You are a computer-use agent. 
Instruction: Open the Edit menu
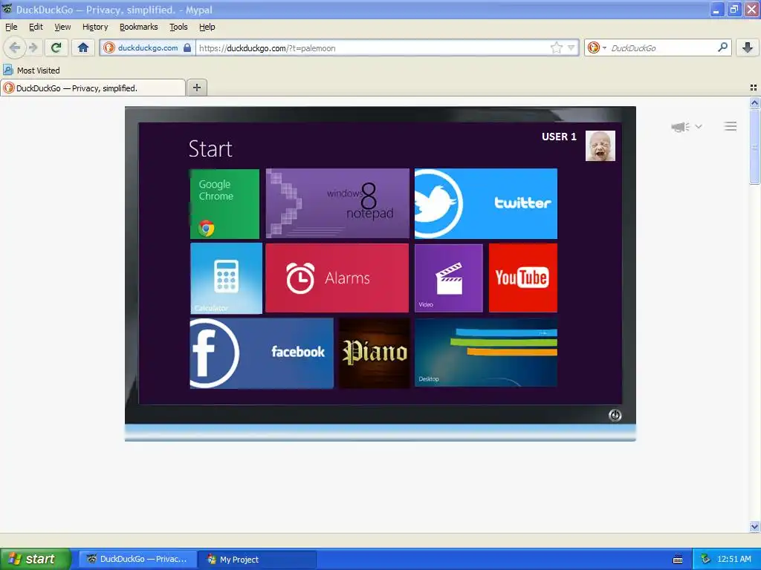pyautogui.click(x=36, y=27)
